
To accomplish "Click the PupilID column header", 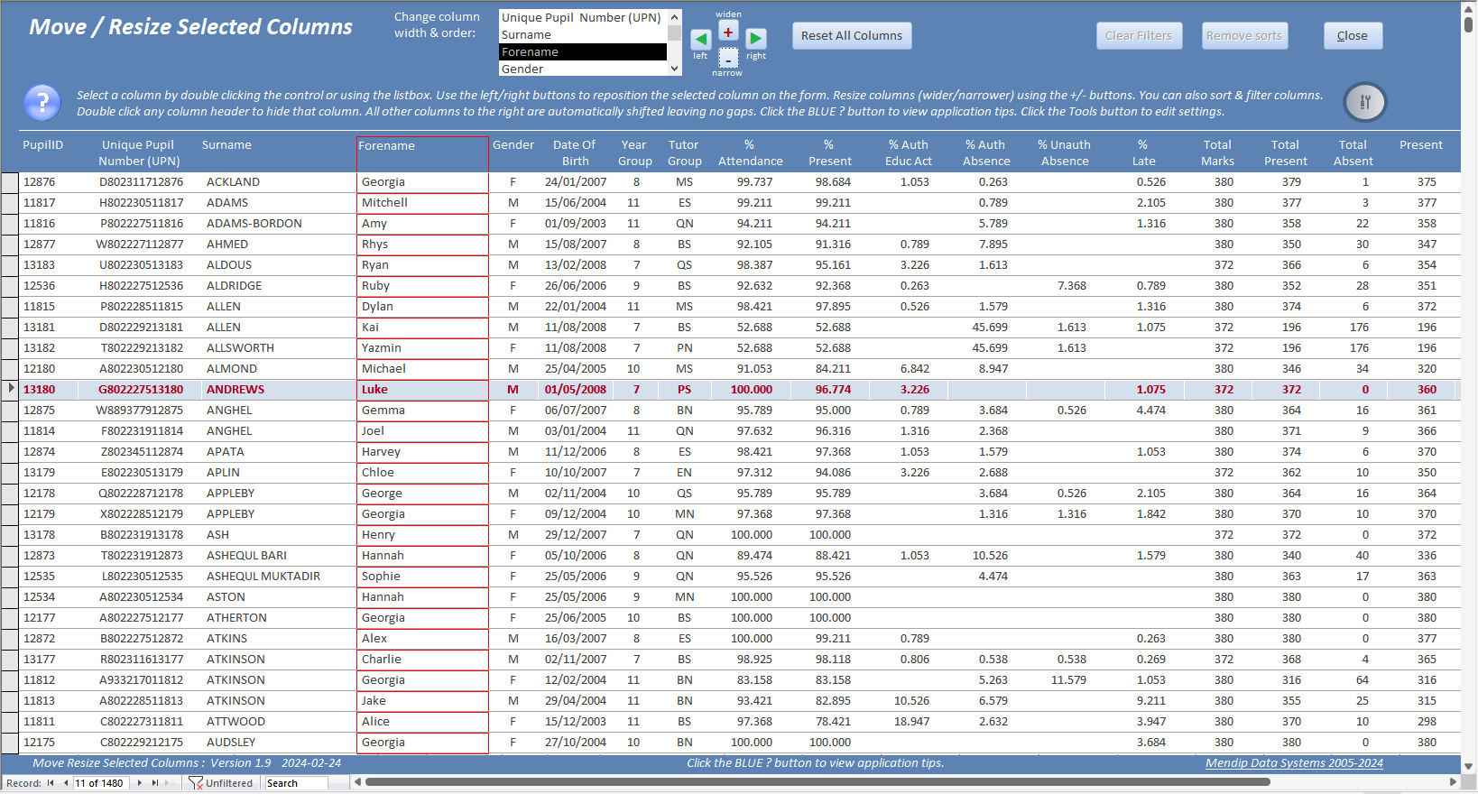I will pyautogui.click(x=43, y=145).
